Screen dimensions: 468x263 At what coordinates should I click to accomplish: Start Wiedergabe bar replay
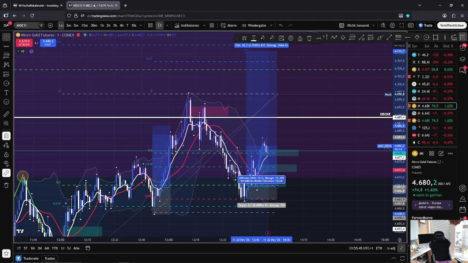pos(254,25)
